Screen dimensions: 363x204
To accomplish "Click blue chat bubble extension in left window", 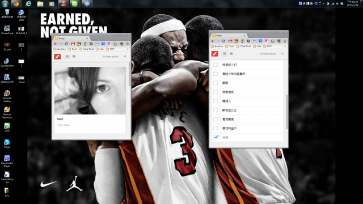I will pos(103,44).
